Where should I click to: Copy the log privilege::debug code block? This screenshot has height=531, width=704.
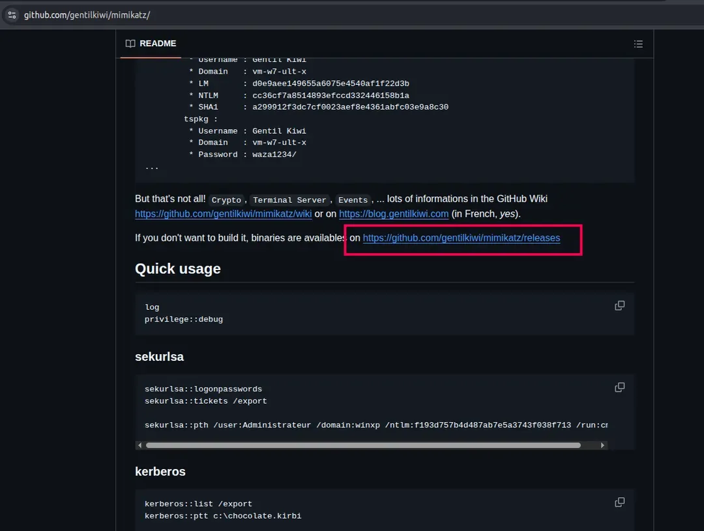pos(620,306)
